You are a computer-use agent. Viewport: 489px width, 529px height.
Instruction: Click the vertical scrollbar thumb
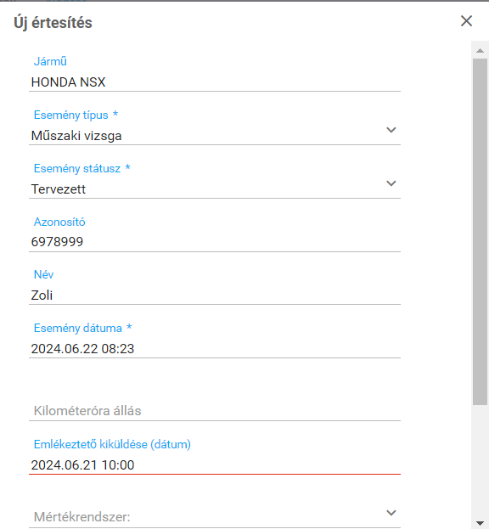click(x=480, y=232)
